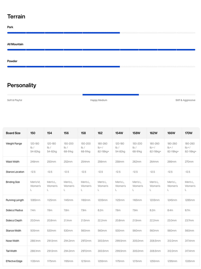Select the Stiff & Aggressive label
Screen dimensions: 201x269
click(x=185, y=100)
